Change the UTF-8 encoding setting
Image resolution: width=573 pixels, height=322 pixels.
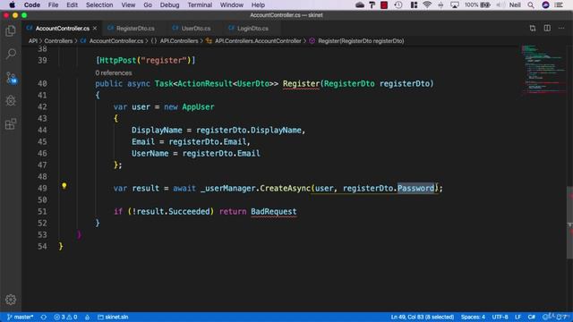(500, 317)
